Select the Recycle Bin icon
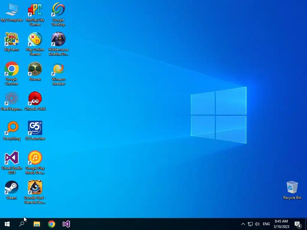The image size is (307, 230). click(292, 190)
